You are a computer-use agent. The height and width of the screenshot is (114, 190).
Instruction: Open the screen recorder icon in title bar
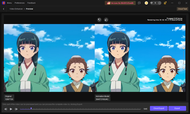[139, 3]
